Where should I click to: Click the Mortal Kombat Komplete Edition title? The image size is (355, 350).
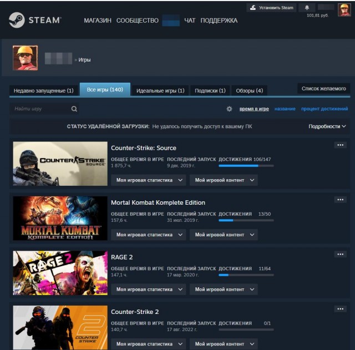(x=158, y=202)
